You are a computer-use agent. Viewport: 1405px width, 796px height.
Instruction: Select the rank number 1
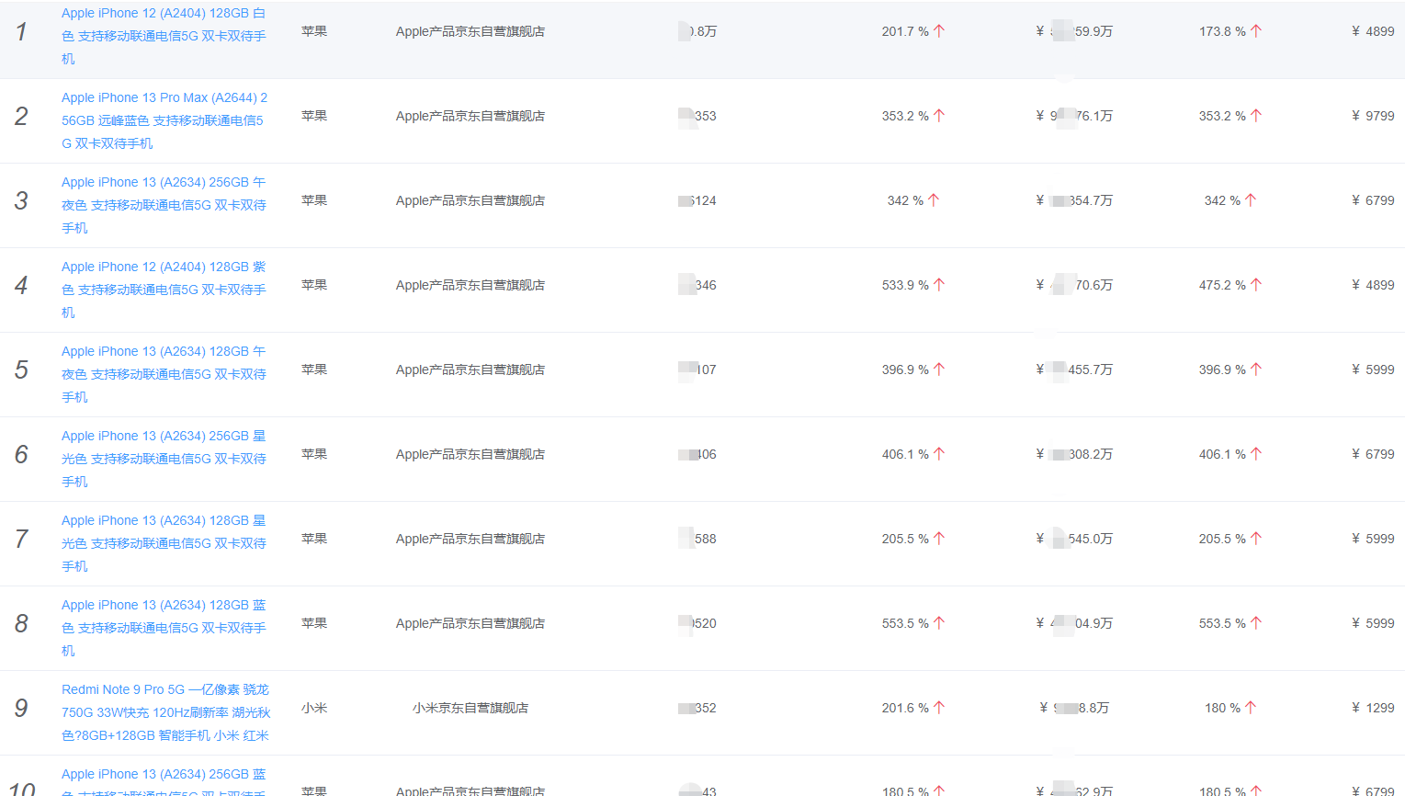click(x=21, y=32)
